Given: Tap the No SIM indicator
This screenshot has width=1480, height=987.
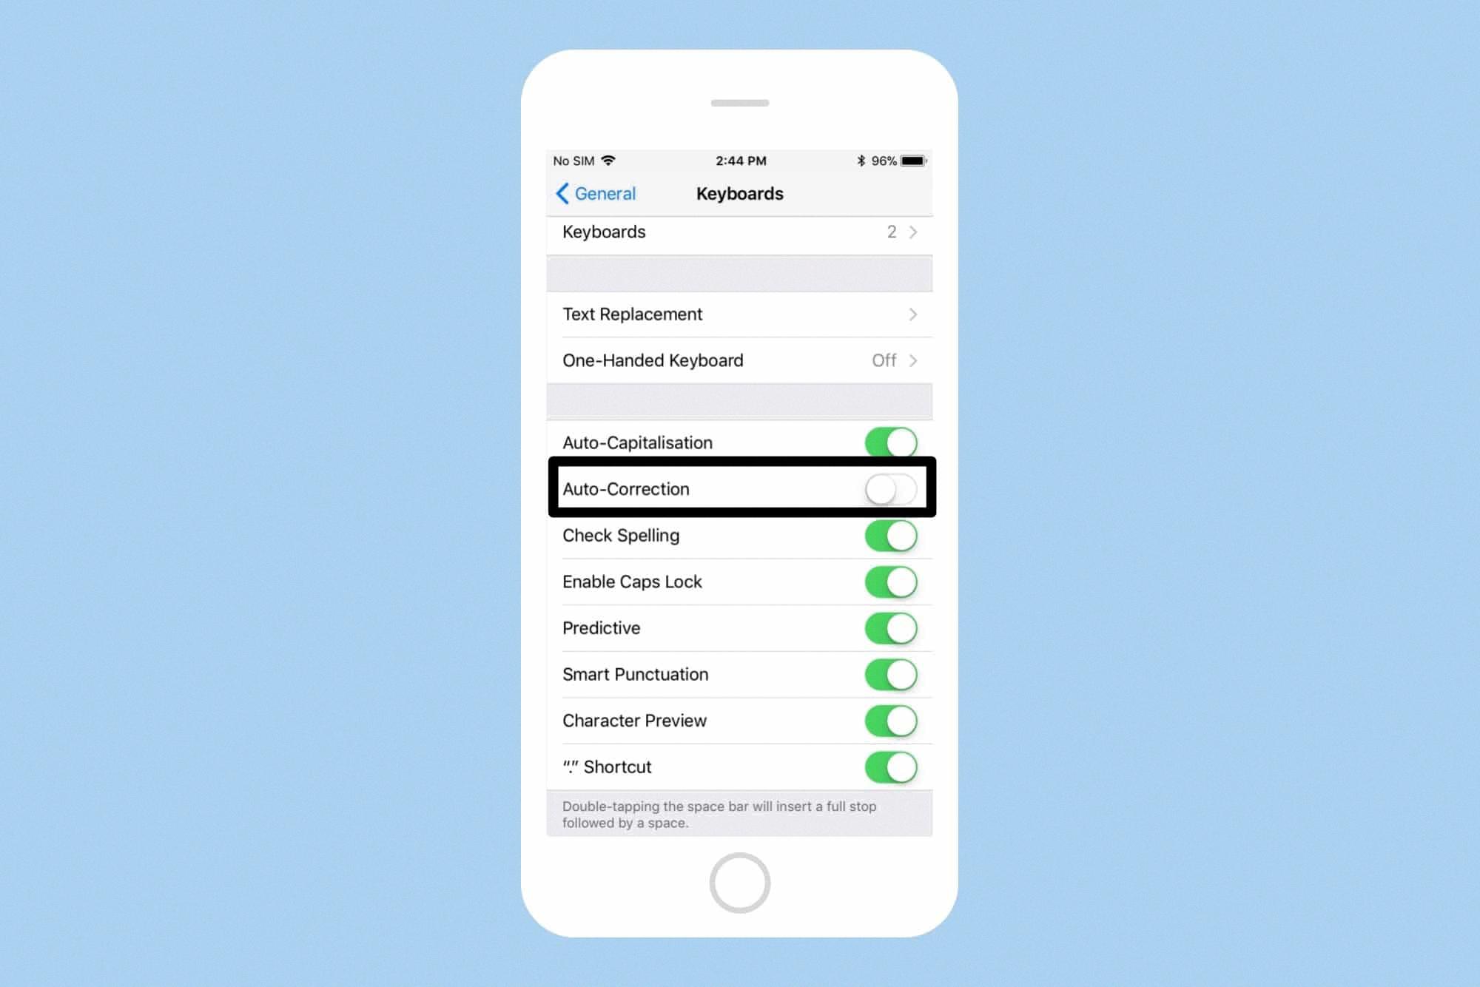Looking at the screenshot, I should click(x=573, y=160).
